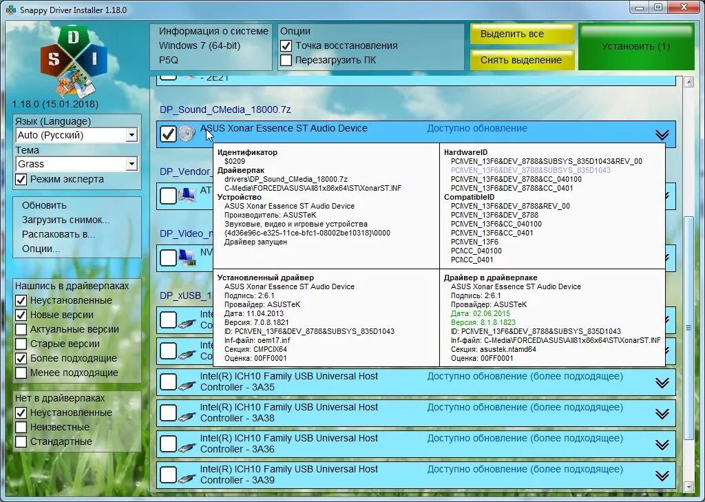Click 'Дата: 02.06.2015' text in details
This screenshot has height=502, width=705.
click(x=480, y=313)
